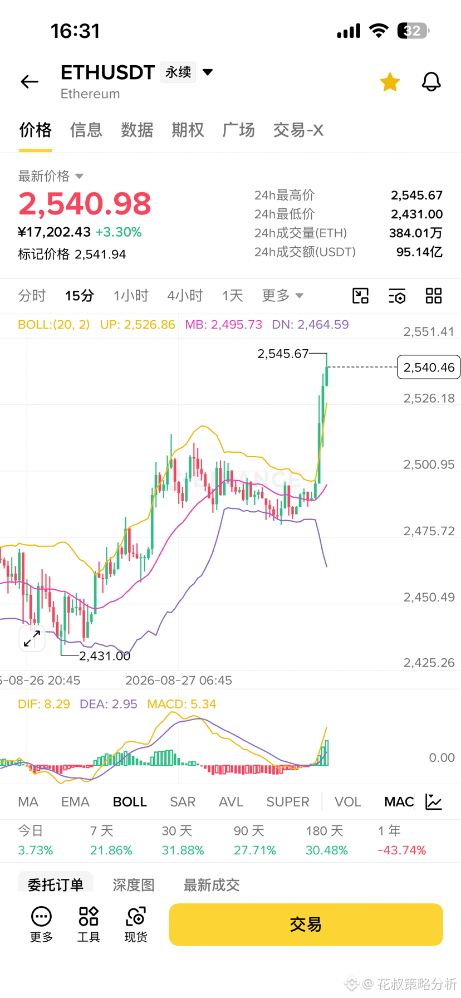Open the contract type dropdown arrow beside 永续
Screen dimensions: 461x998
(x=208, y=72)
